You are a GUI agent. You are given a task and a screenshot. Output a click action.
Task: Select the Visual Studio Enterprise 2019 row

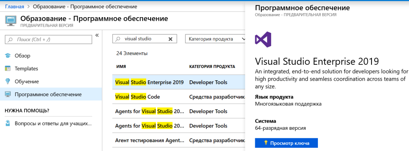click(x=179, y=82)
